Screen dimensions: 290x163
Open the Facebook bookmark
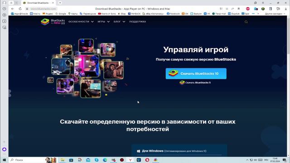[173, 14]
